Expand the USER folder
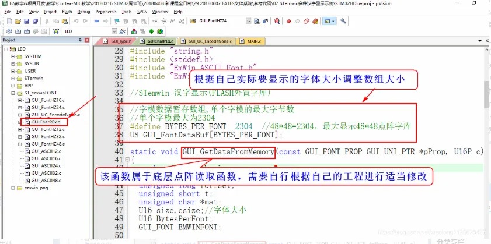 tap(13, 71)
